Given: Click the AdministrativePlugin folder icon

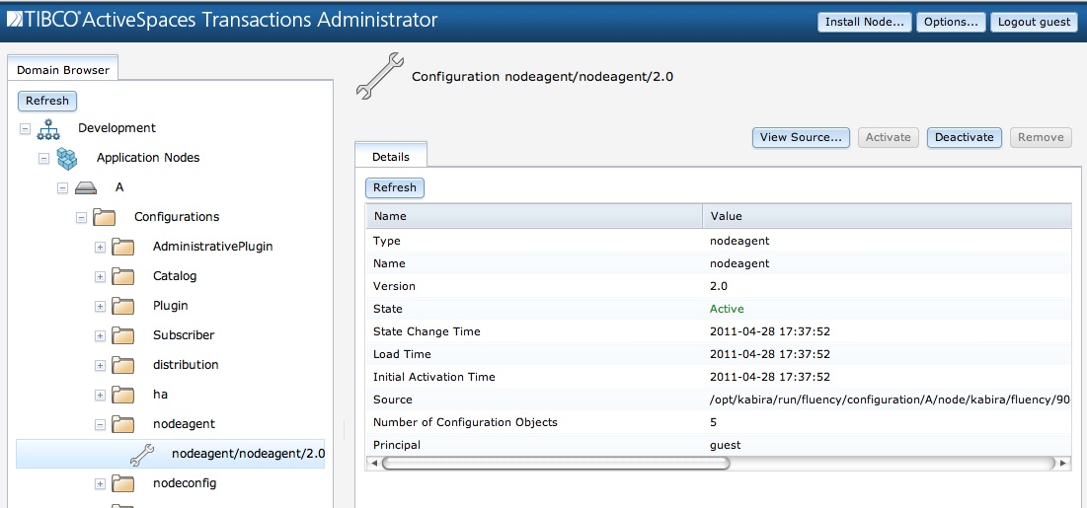Looking at the screenshot, I should pos(122,247).
